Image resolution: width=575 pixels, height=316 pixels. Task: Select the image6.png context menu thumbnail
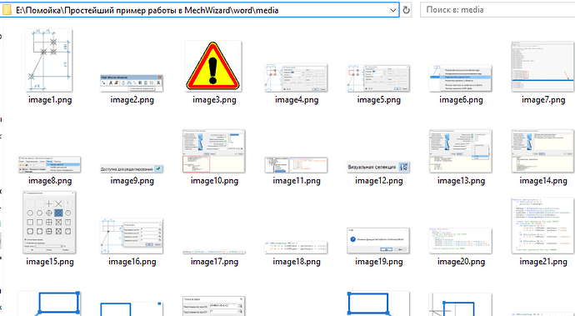(x=460, y=78)
